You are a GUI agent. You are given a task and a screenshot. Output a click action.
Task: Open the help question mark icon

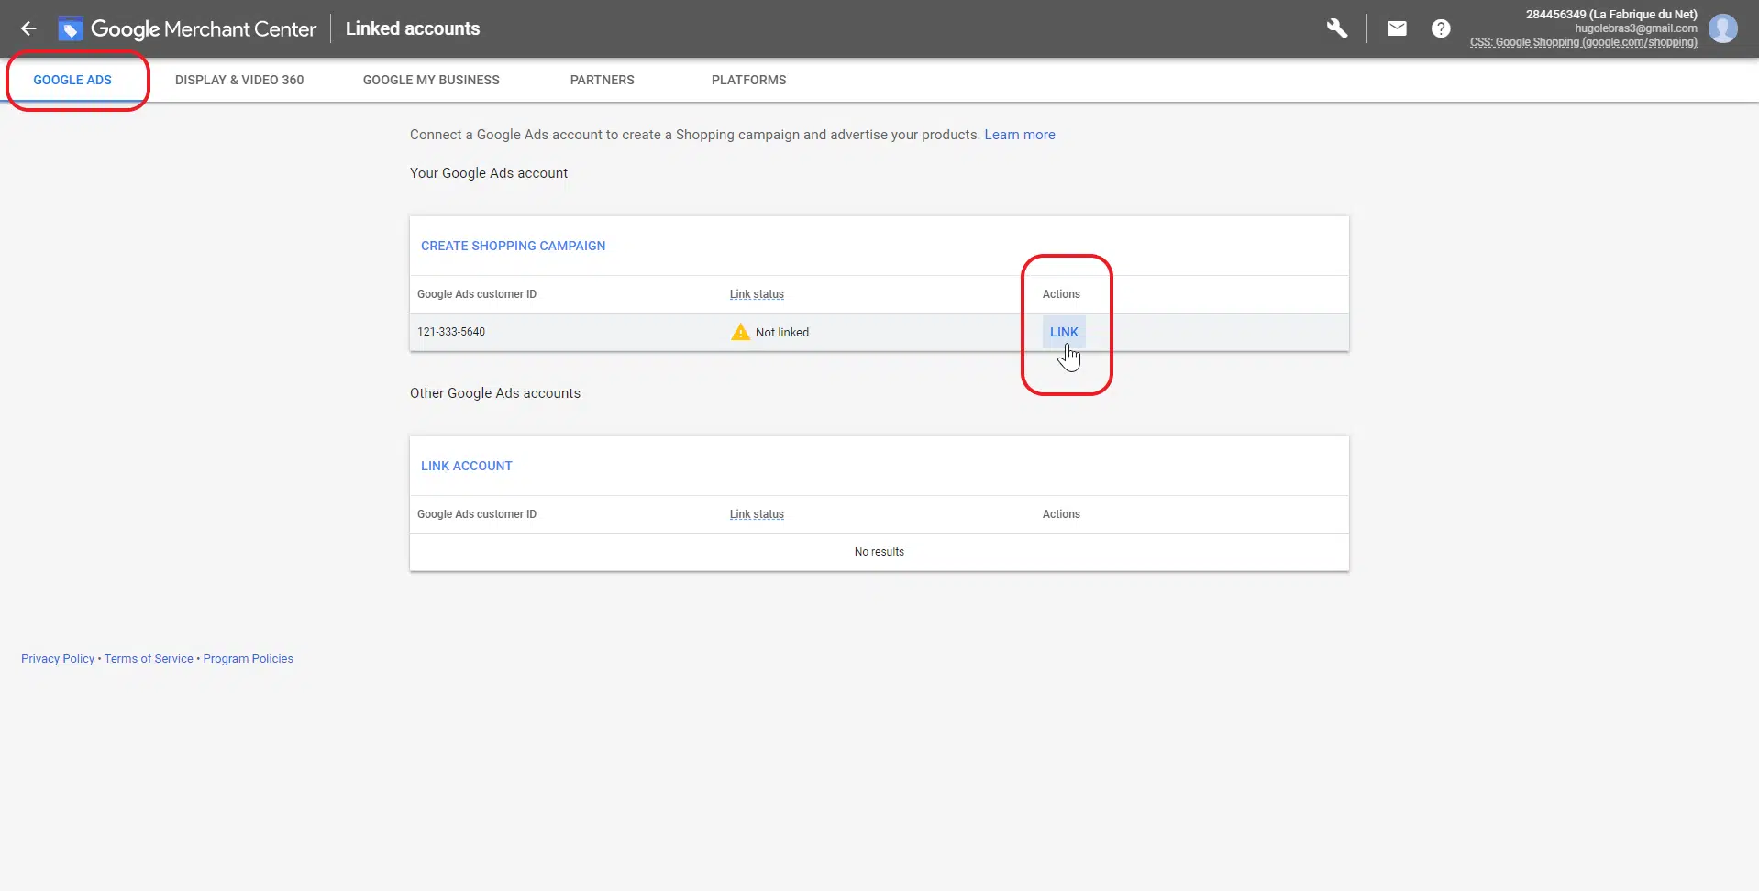(1440, 28)
